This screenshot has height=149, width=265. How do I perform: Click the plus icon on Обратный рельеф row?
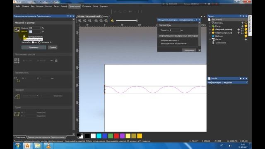click(x=238, y=33)
